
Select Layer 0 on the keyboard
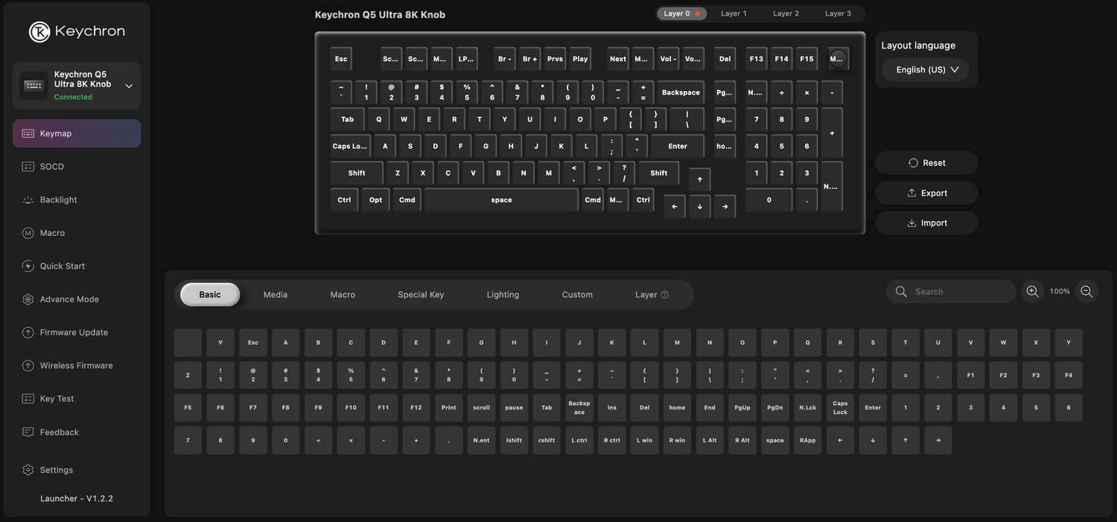pos(681,13)
